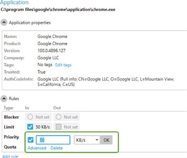Click the Company value Google LLC
The image size is (187, 158).
click(x=48, y=58)
